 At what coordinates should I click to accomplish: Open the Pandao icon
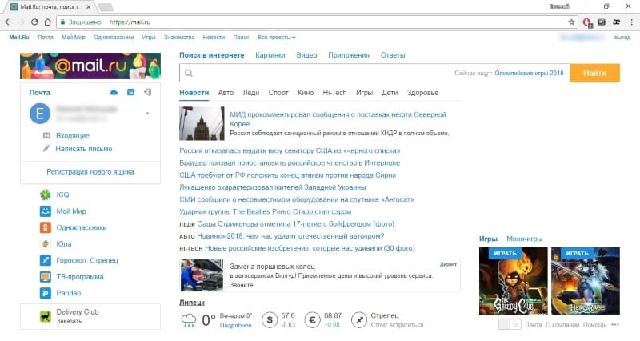coord(46,293)
